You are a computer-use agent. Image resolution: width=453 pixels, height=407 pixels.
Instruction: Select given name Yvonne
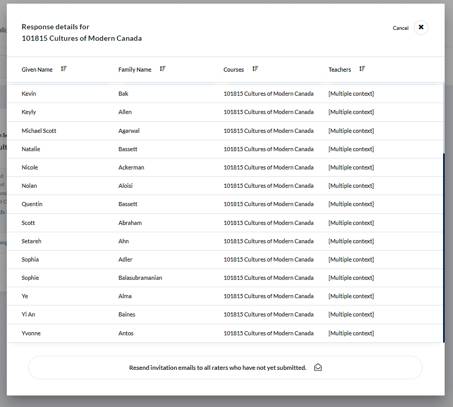(31, 333)
